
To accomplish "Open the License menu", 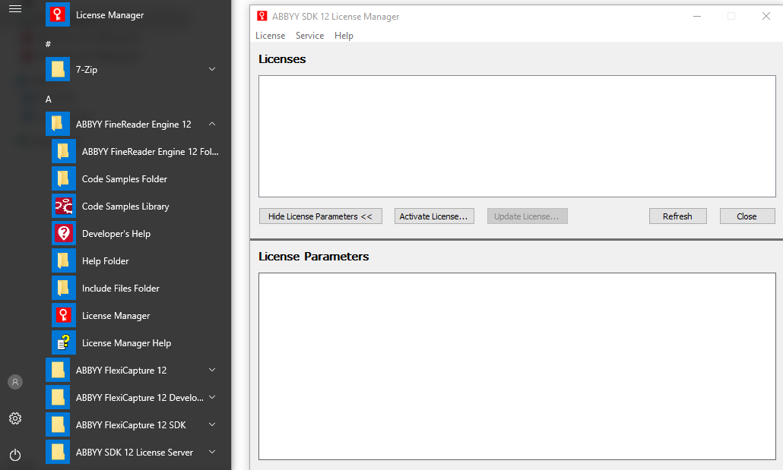I will [270, 36].
